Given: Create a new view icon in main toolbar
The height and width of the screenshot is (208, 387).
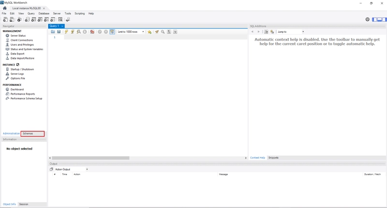Looking at the screenshot, I should [x=40, y=19].
